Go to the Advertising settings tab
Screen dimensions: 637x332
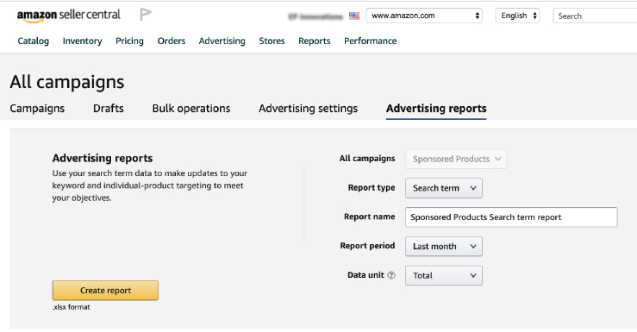click(x=308, y=108)
